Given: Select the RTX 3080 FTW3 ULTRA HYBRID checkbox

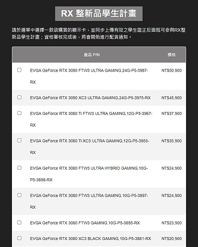Looking at the screenshot, I should click(19, 168).
